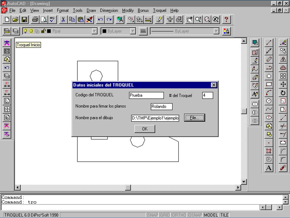Select the Multiline Text A tool
Viewport: 290px width, 218px height.
point(269,168)
